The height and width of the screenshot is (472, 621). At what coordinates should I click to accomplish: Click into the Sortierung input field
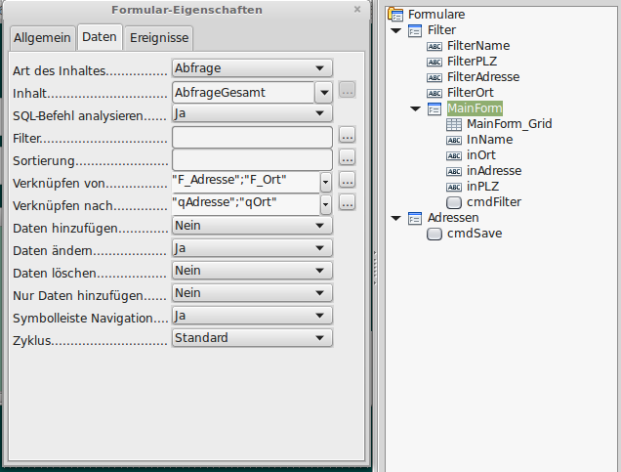click(x=252, y=159)
